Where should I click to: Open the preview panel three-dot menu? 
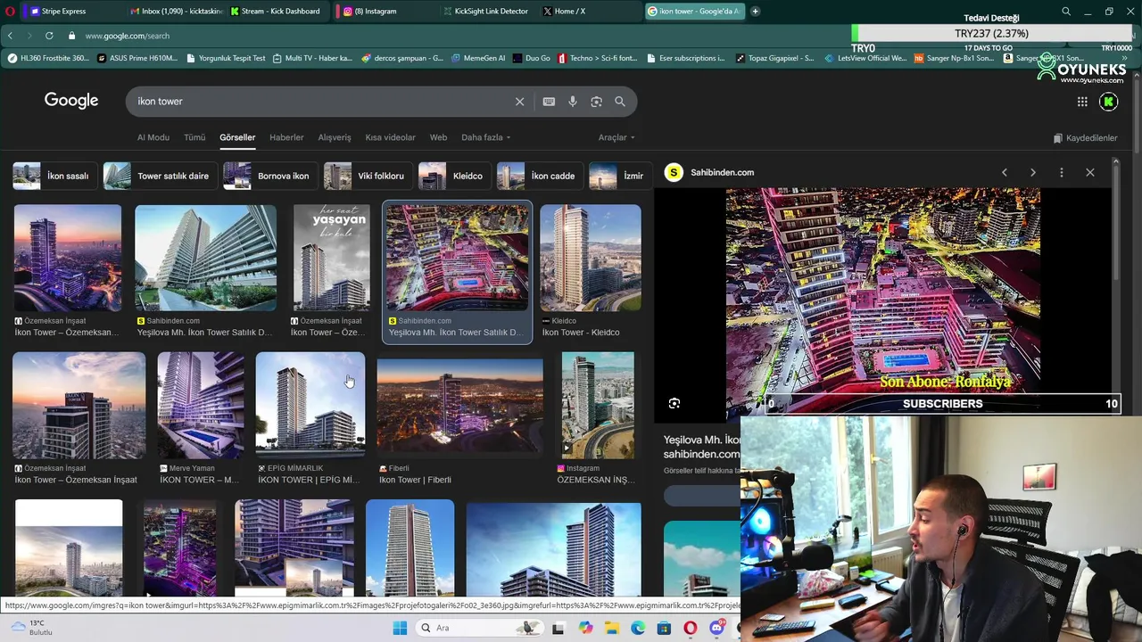1061,172
